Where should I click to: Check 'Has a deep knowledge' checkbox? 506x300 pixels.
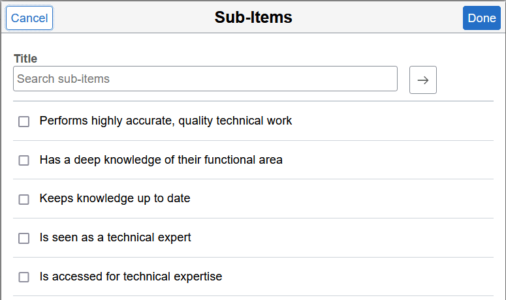(24, 160)
